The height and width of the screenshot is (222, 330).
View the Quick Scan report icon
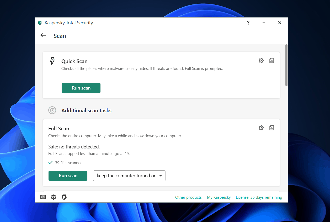coord(272,61)
